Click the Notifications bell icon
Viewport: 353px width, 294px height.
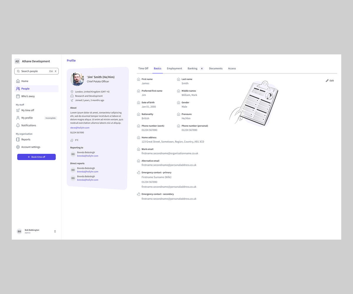pos(18,126)
